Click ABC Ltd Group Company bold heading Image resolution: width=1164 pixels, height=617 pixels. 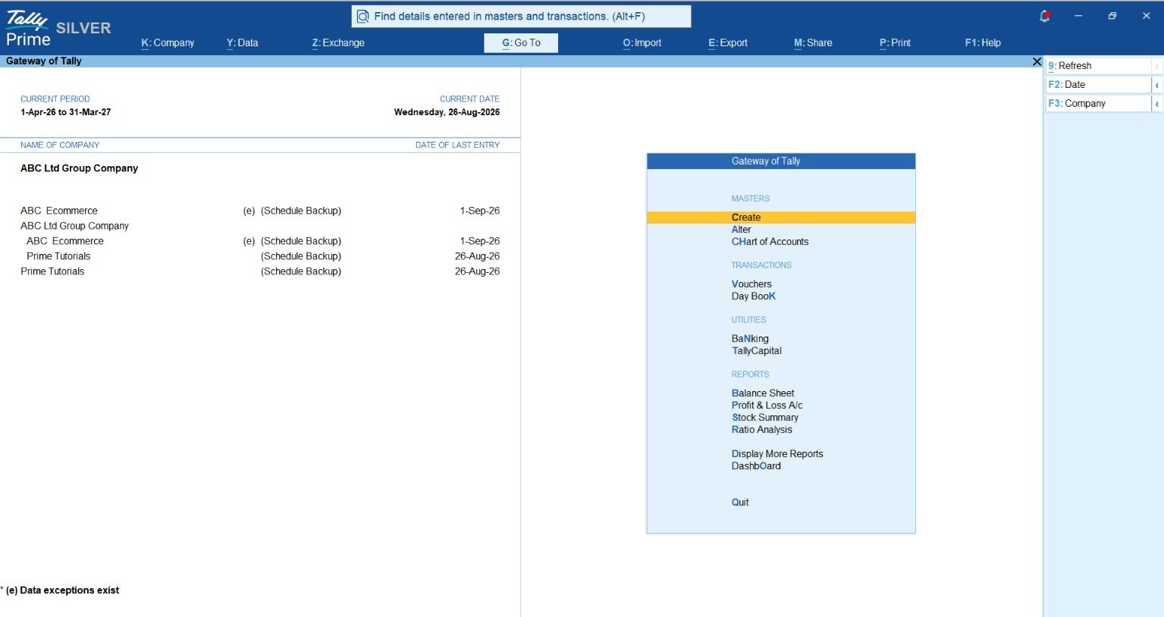(x=79, y=168)
